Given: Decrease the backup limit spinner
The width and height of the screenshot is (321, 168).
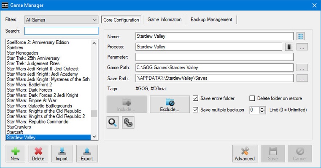Looking at the screenshot, I should click(x=262, y=112).
